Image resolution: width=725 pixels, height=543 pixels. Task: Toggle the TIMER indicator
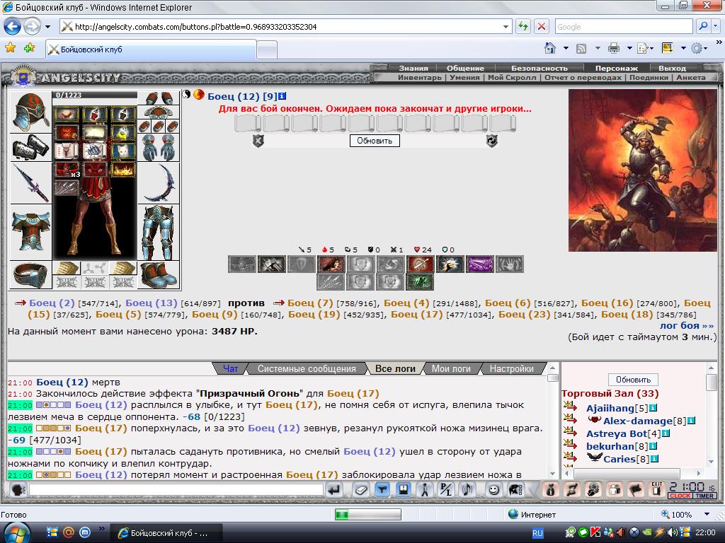pyautogui.click(x=704, y=496)
